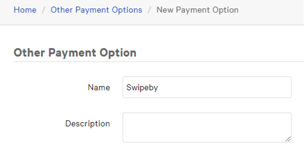Screen dimensions: 304x149
Task: Focus the Name input field
Action: point(207,87)
